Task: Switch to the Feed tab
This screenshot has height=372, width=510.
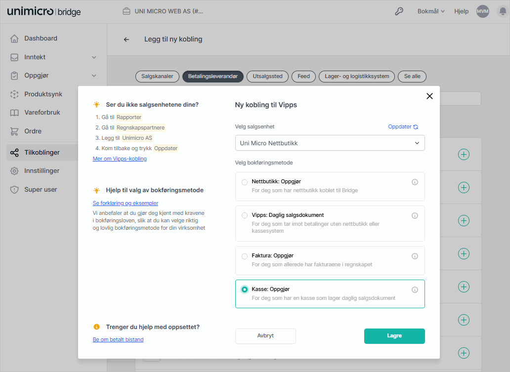Action: click(x=303, y=77)
